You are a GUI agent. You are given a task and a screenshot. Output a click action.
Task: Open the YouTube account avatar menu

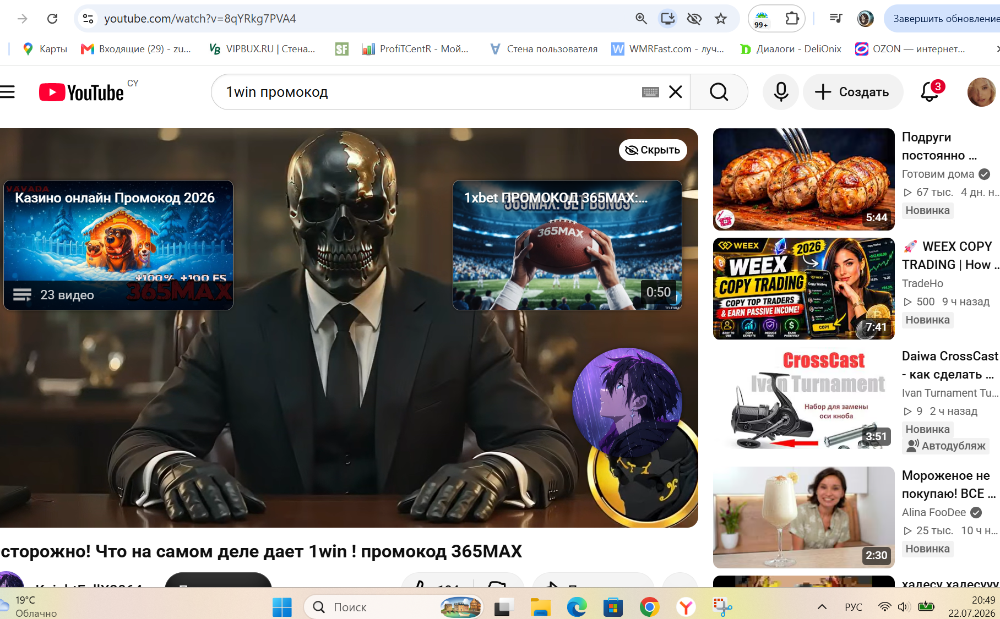982,92
